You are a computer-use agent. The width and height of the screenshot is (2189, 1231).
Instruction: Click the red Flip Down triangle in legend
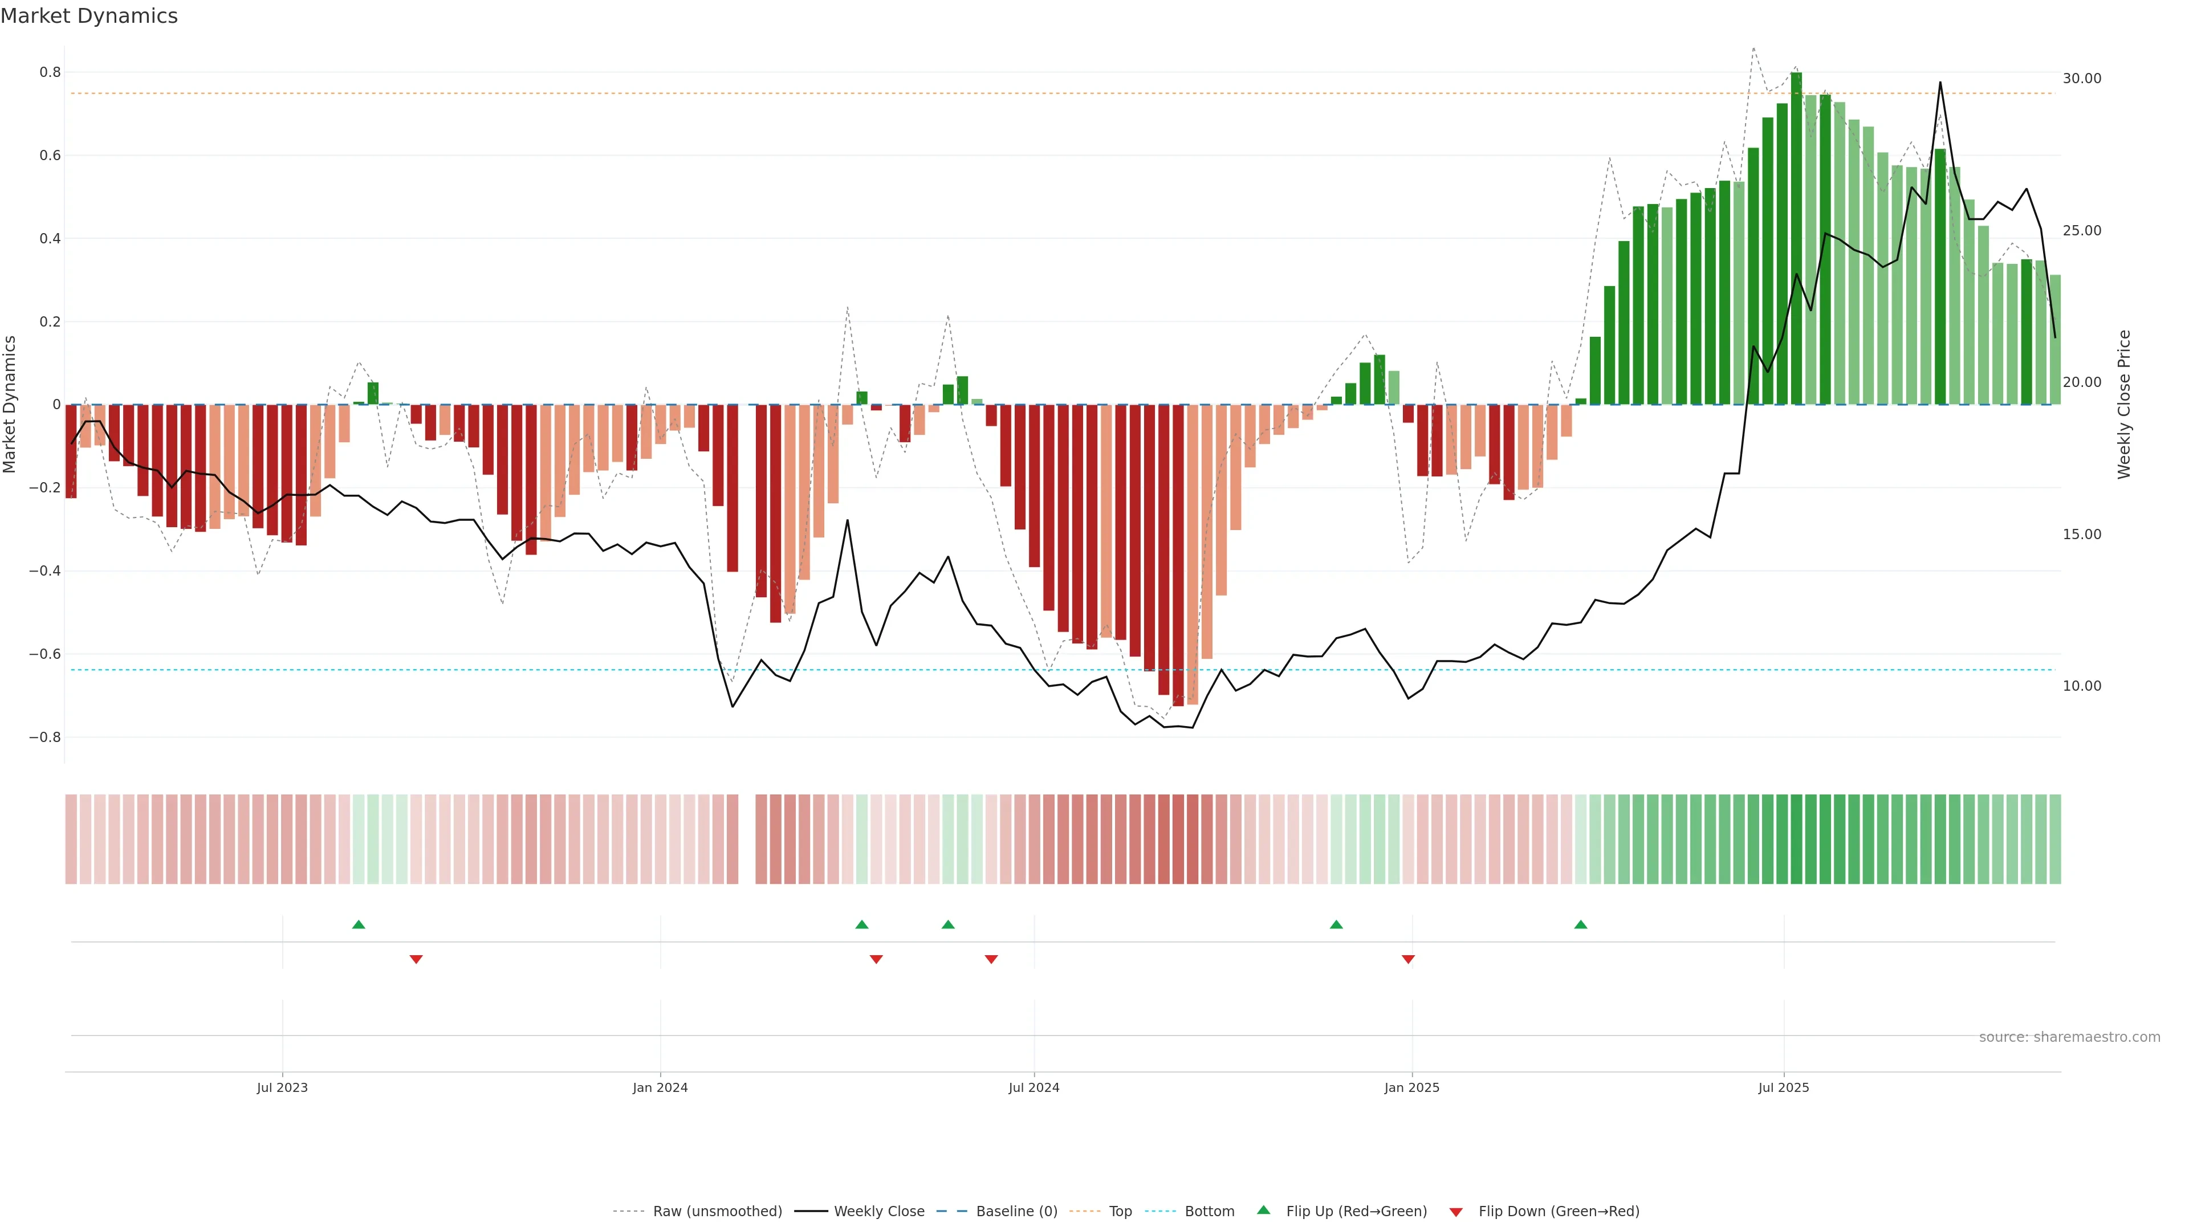pos(1456,1212)
